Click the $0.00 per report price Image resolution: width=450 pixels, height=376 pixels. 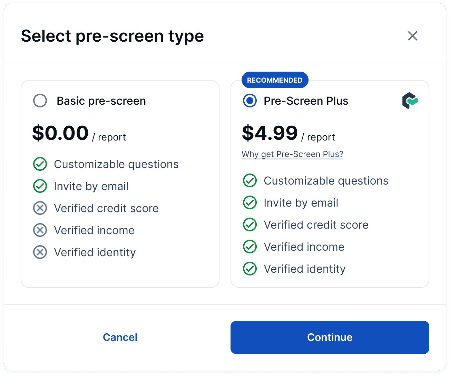point(61,133)
